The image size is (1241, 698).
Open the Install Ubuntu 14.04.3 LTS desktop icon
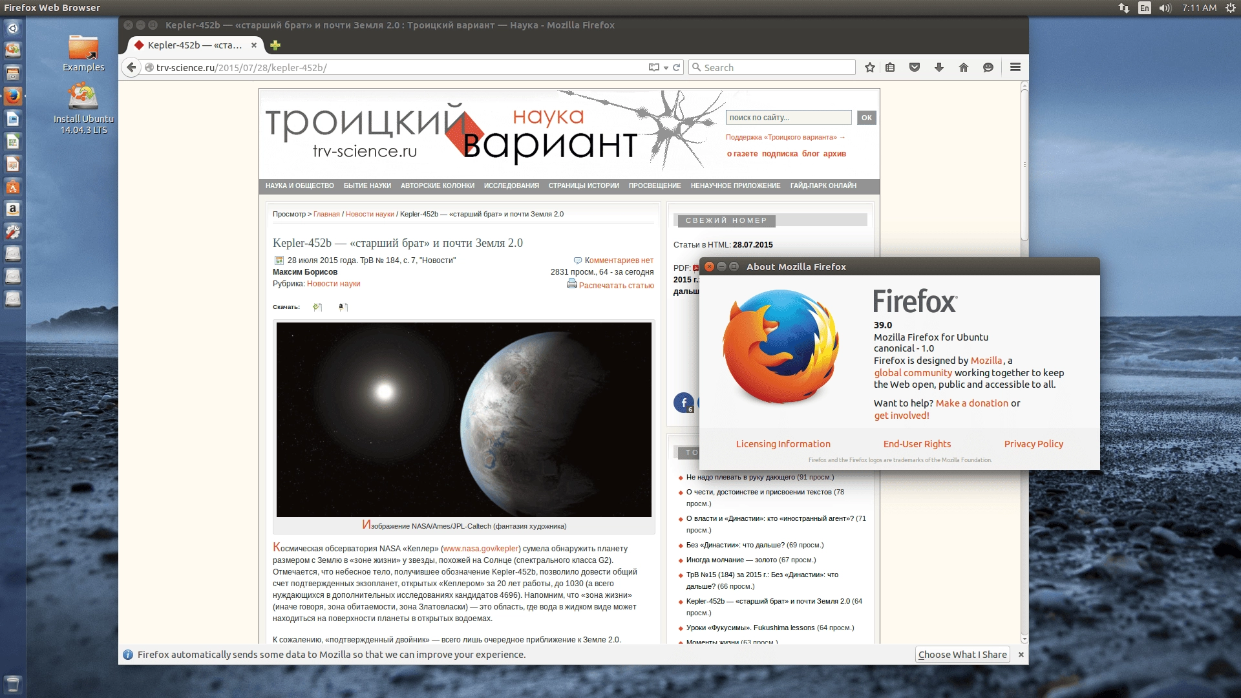pyautogui.click(x=83, y=109)
